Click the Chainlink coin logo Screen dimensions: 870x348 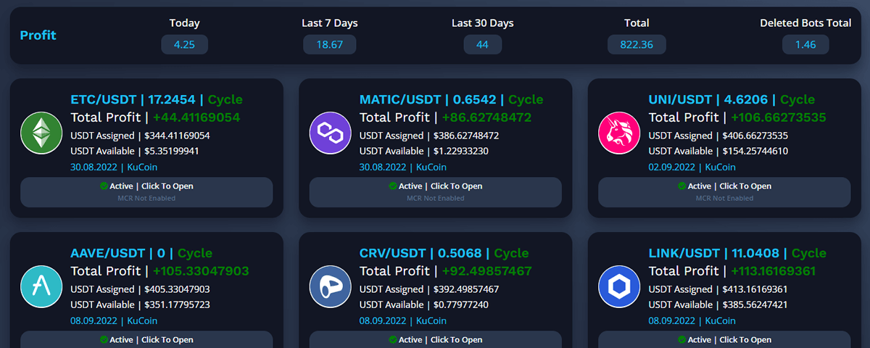(620, 286)
